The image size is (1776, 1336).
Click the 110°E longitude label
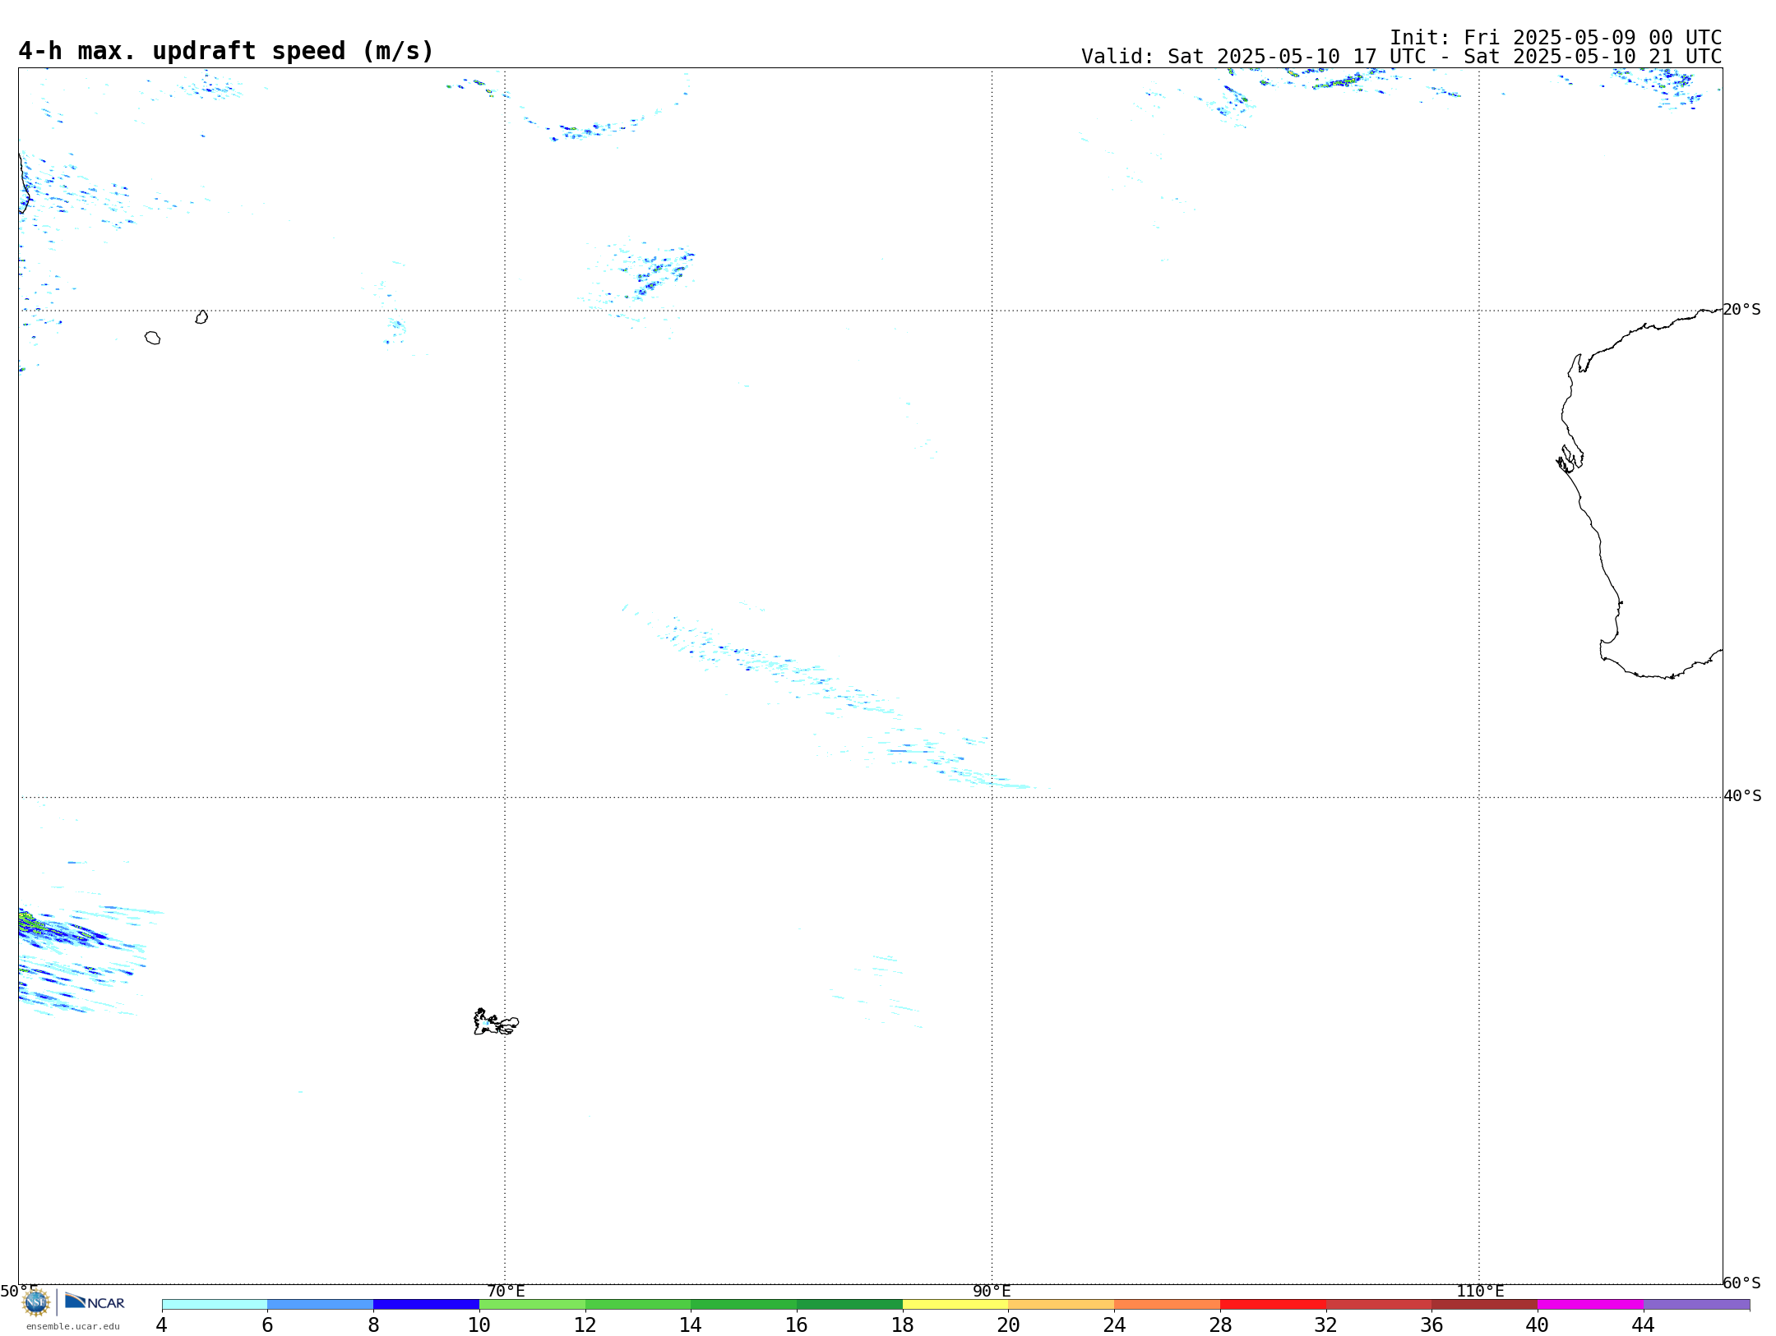pos(1480,1291)
